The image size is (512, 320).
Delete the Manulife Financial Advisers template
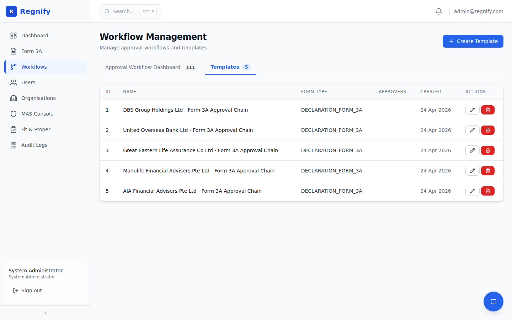click(x=488, y=171)
